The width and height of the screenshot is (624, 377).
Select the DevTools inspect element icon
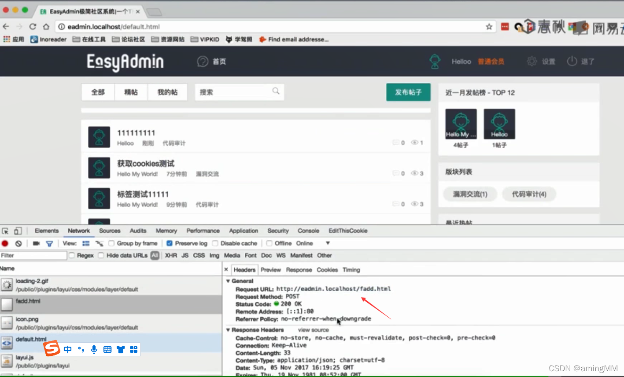pyautogui.click(x=5, y=231)
